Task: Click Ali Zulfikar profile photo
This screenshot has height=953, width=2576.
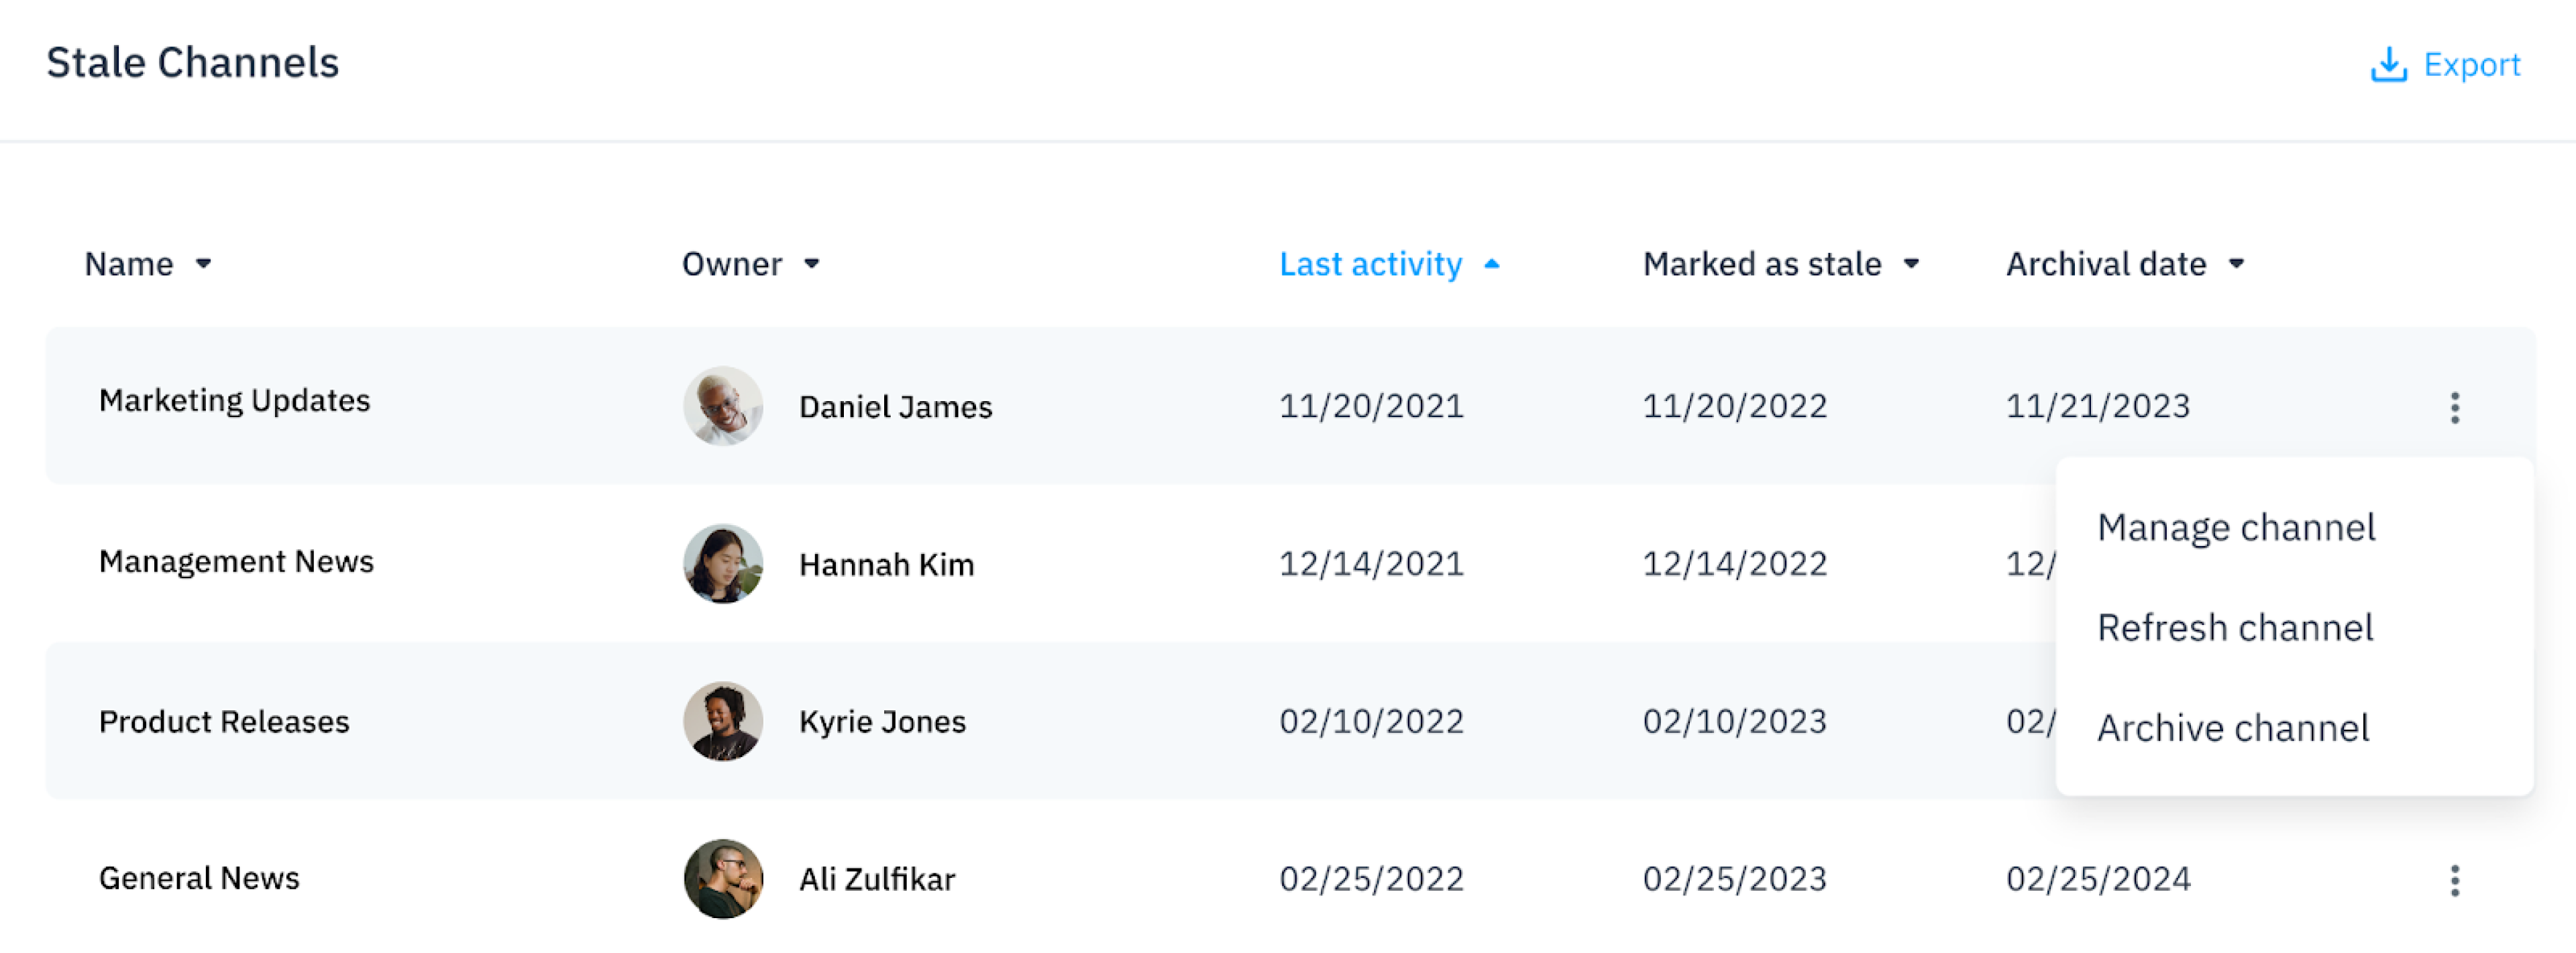Action: (x=723, y=879)
